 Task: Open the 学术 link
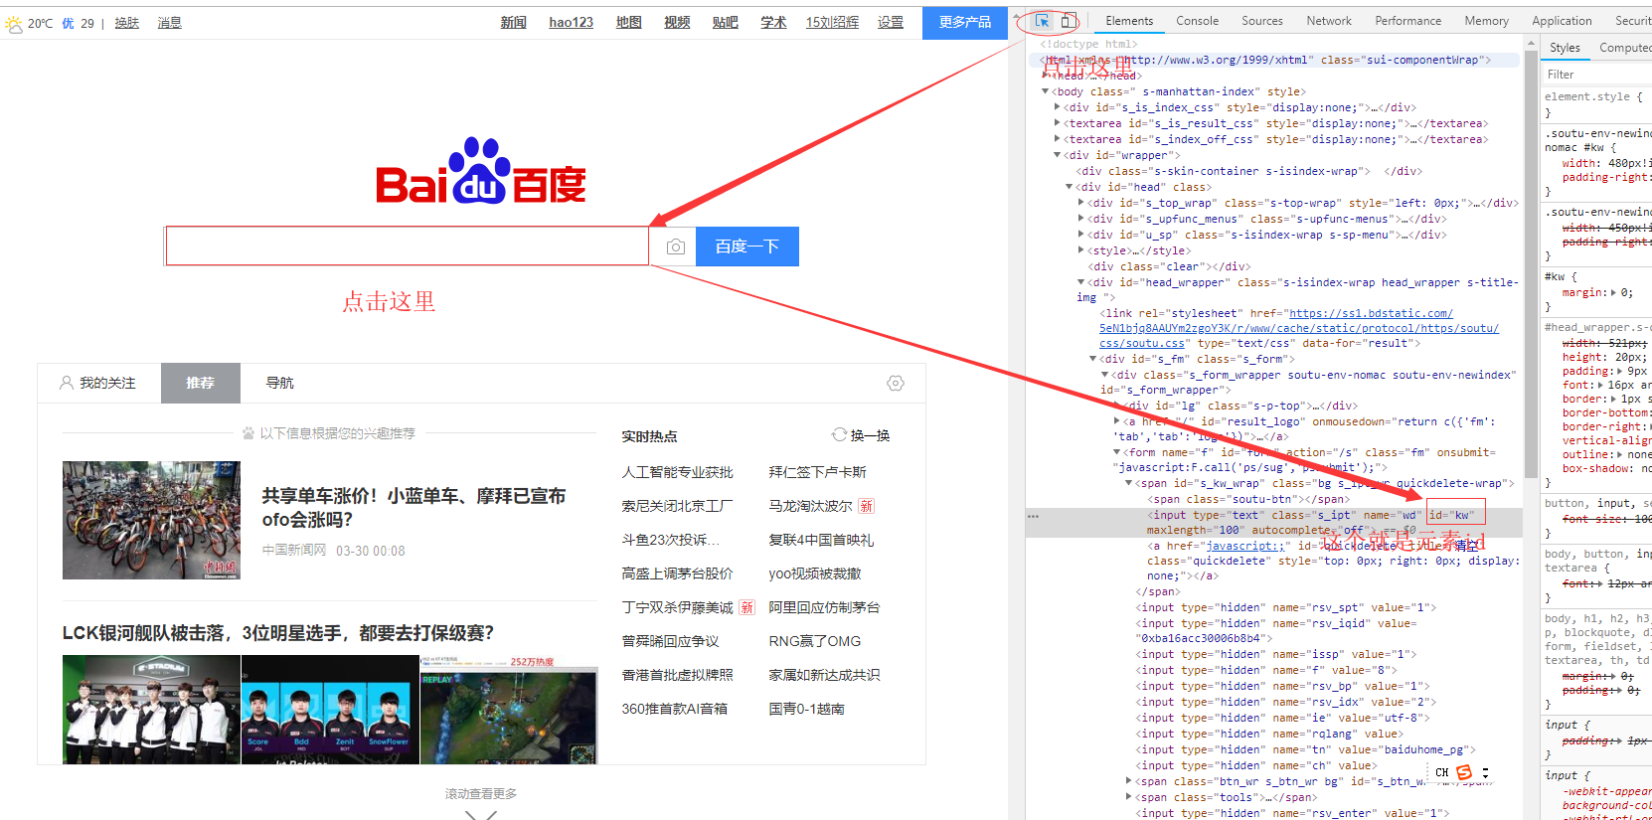click(x=773, y=22)
